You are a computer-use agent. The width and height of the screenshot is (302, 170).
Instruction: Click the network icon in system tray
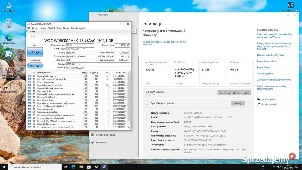[x=277, y=167]
